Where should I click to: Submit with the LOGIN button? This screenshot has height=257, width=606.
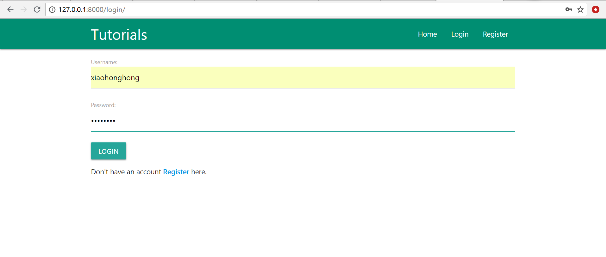point(109,151)
